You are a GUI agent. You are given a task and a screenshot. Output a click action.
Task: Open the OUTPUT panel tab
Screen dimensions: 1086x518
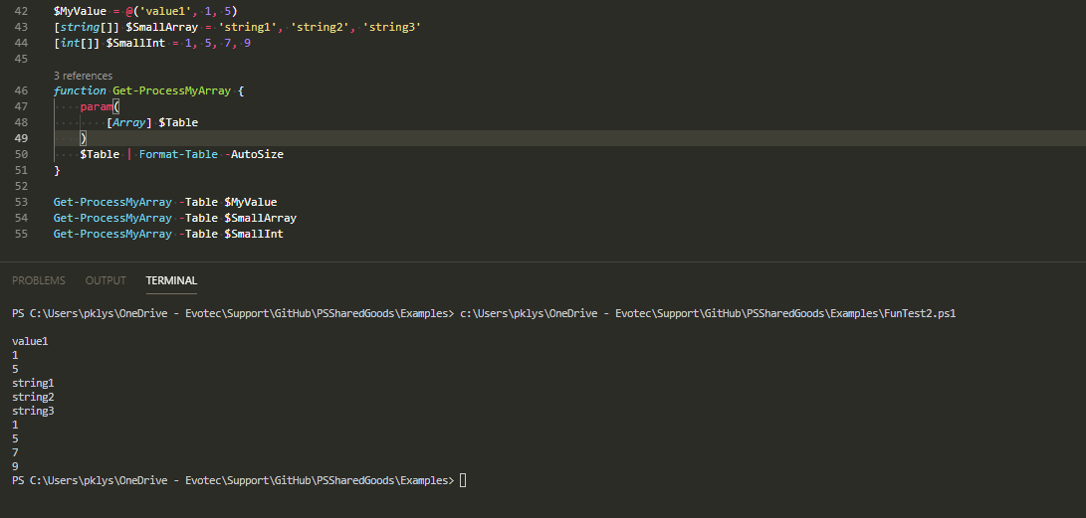[x=106, y=280]
